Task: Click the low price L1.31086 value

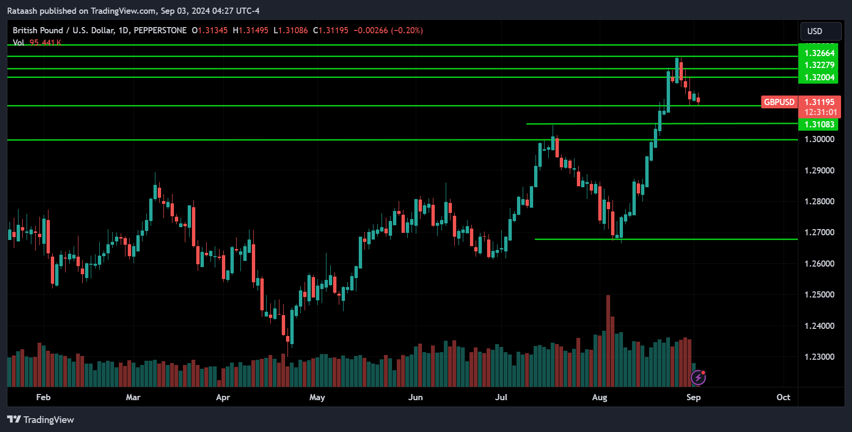Action: point(291,30)
